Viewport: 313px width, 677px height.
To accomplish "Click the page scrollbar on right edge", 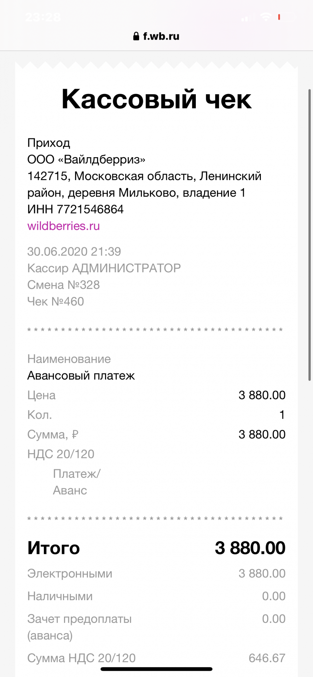I will (x=309, y=235).
